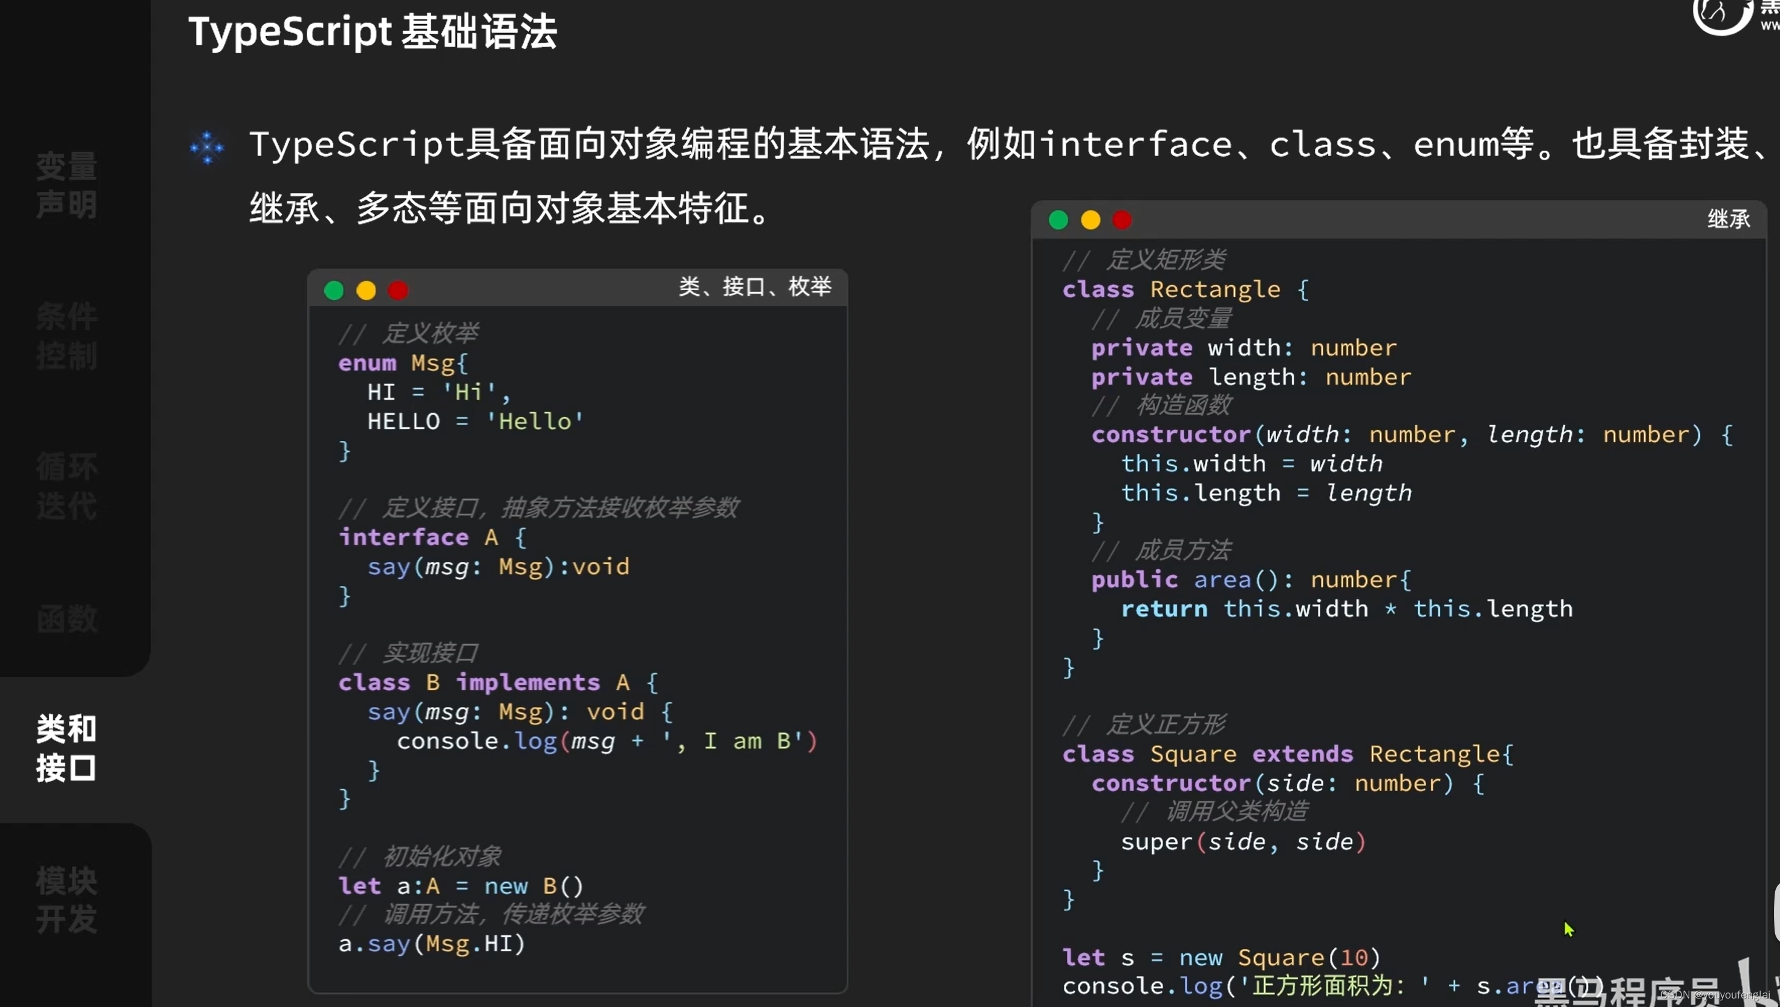Click the 'public area(): number{' line

pyautogui.click(x=1251, y=579)
